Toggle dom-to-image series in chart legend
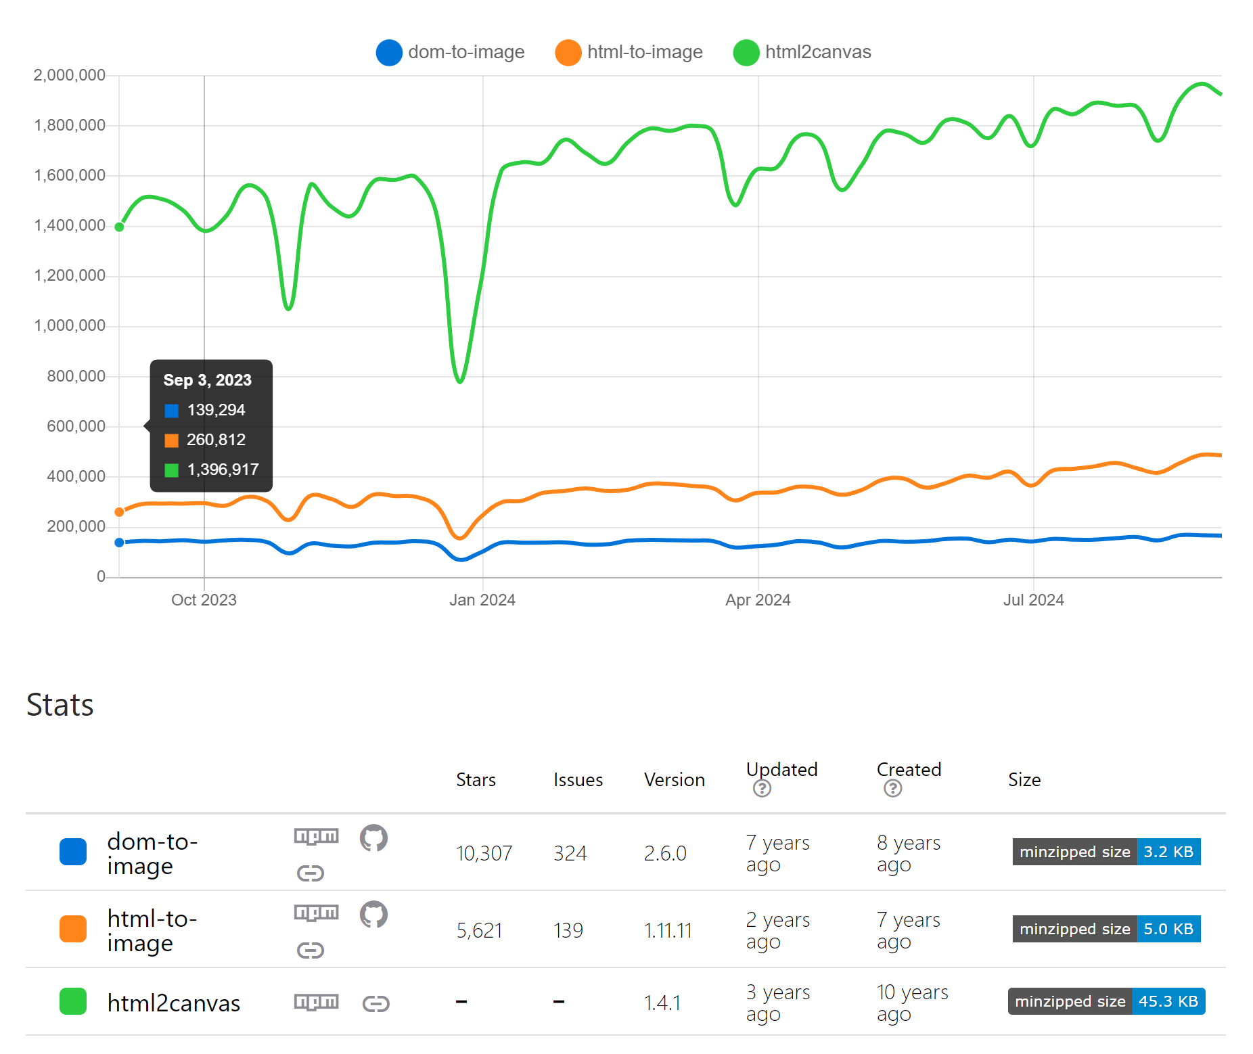Image resolution: width=1253 pixels, height=1054 pixels. [x=450, y=52]
